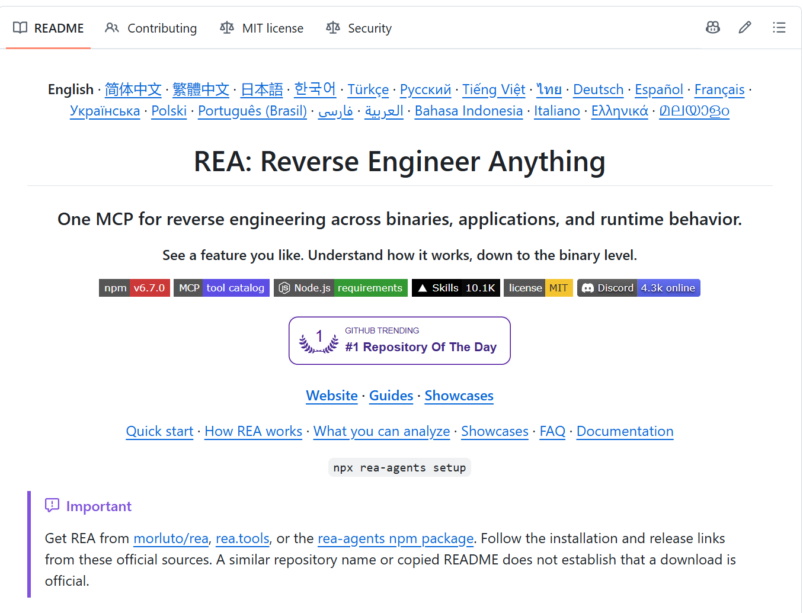The image size is (803, 613).
Task: Open the Quick start link
Action: [x=159, y=431]
